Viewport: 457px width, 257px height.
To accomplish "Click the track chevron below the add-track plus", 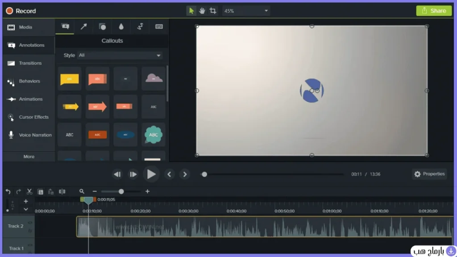I will point(25,209).
